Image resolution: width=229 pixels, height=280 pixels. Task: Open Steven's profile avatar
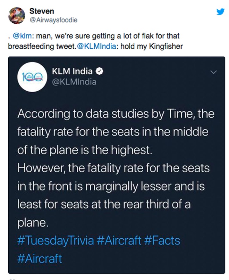tap(17, 16)
